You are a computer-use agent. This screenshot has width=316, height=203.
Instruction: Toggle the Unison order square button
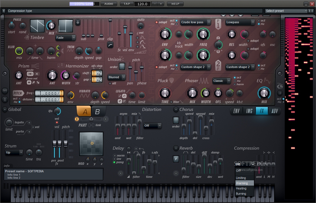click(122, 66)
